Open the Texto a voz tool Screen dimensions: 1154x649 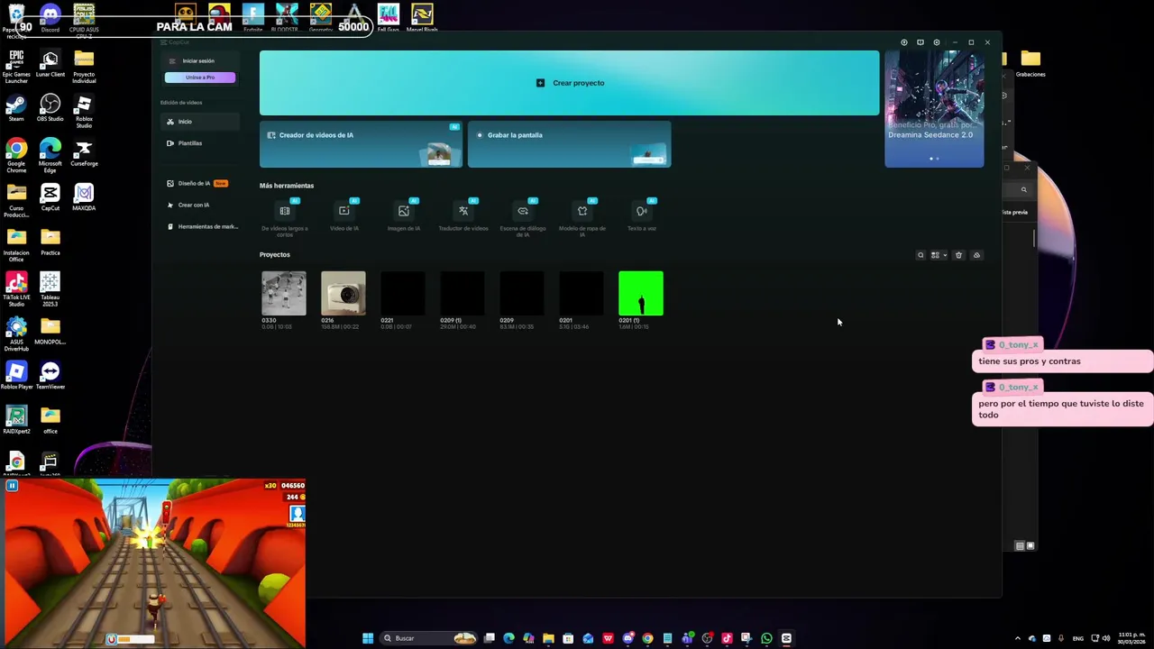pyautogui.click(x=642, y=216)
